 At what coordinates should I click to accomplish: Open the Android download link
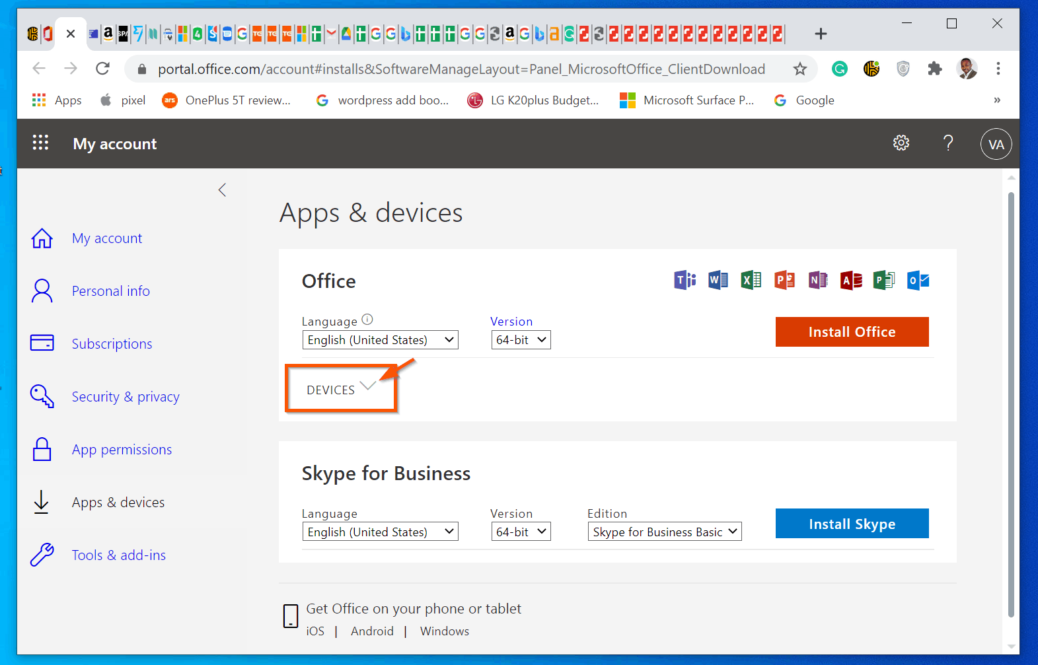tap(372, 631)
